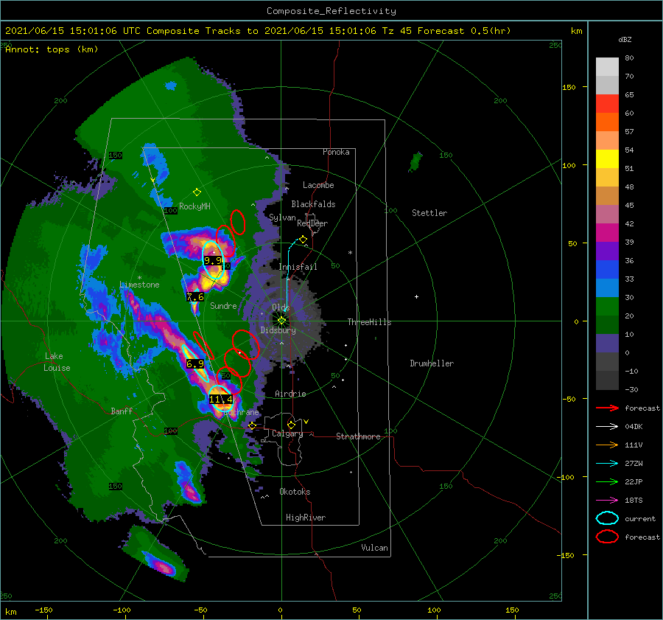Click the -30 dBZ dark gray swatch
Screen dimensions: 663x620
(x=607, y=380)
